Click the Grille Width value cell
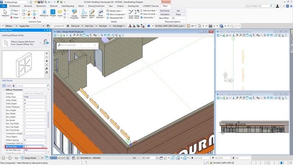This screenshot has width=293, height=165. (35, 100)
